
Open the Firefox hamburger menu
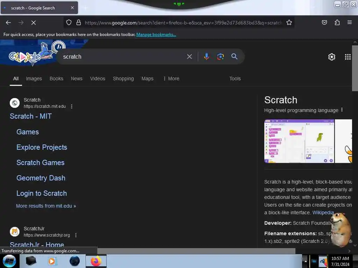click(350, 22)
